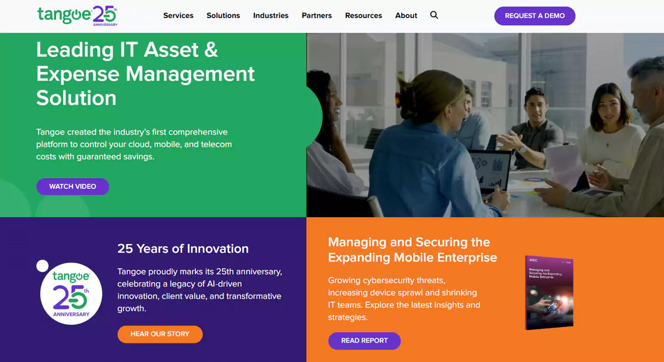Open the Solutions menu
Image resolution: width=664 pixels, height=362 pixels.
pyautogui.click(x=223, y=16)
